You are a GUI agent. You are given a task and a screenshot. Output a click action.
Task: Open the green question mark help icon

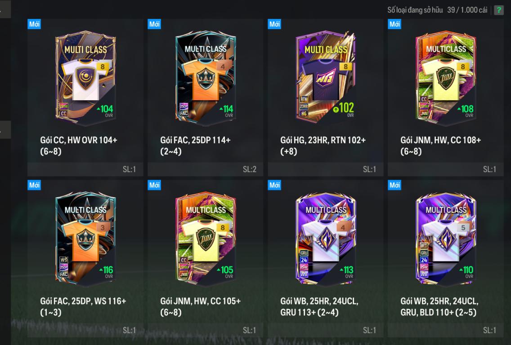[498, 10]
